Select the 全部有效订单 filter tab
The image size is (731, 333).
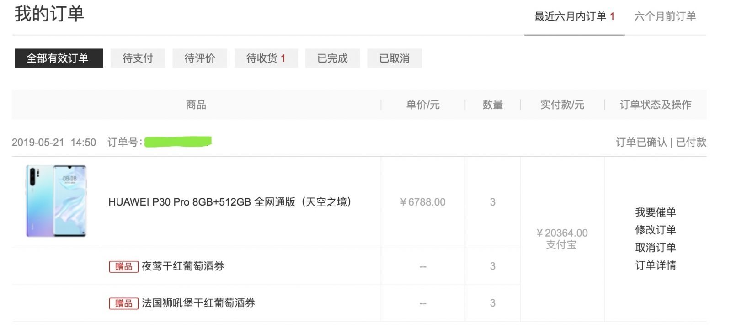[x=59, y=58]
